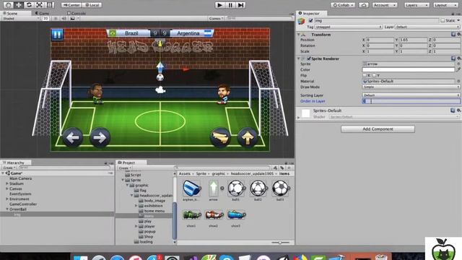The height and width of the screenshot is (260, 462).
Task: Open Transform component gear settings
Action: pos(459,35)
